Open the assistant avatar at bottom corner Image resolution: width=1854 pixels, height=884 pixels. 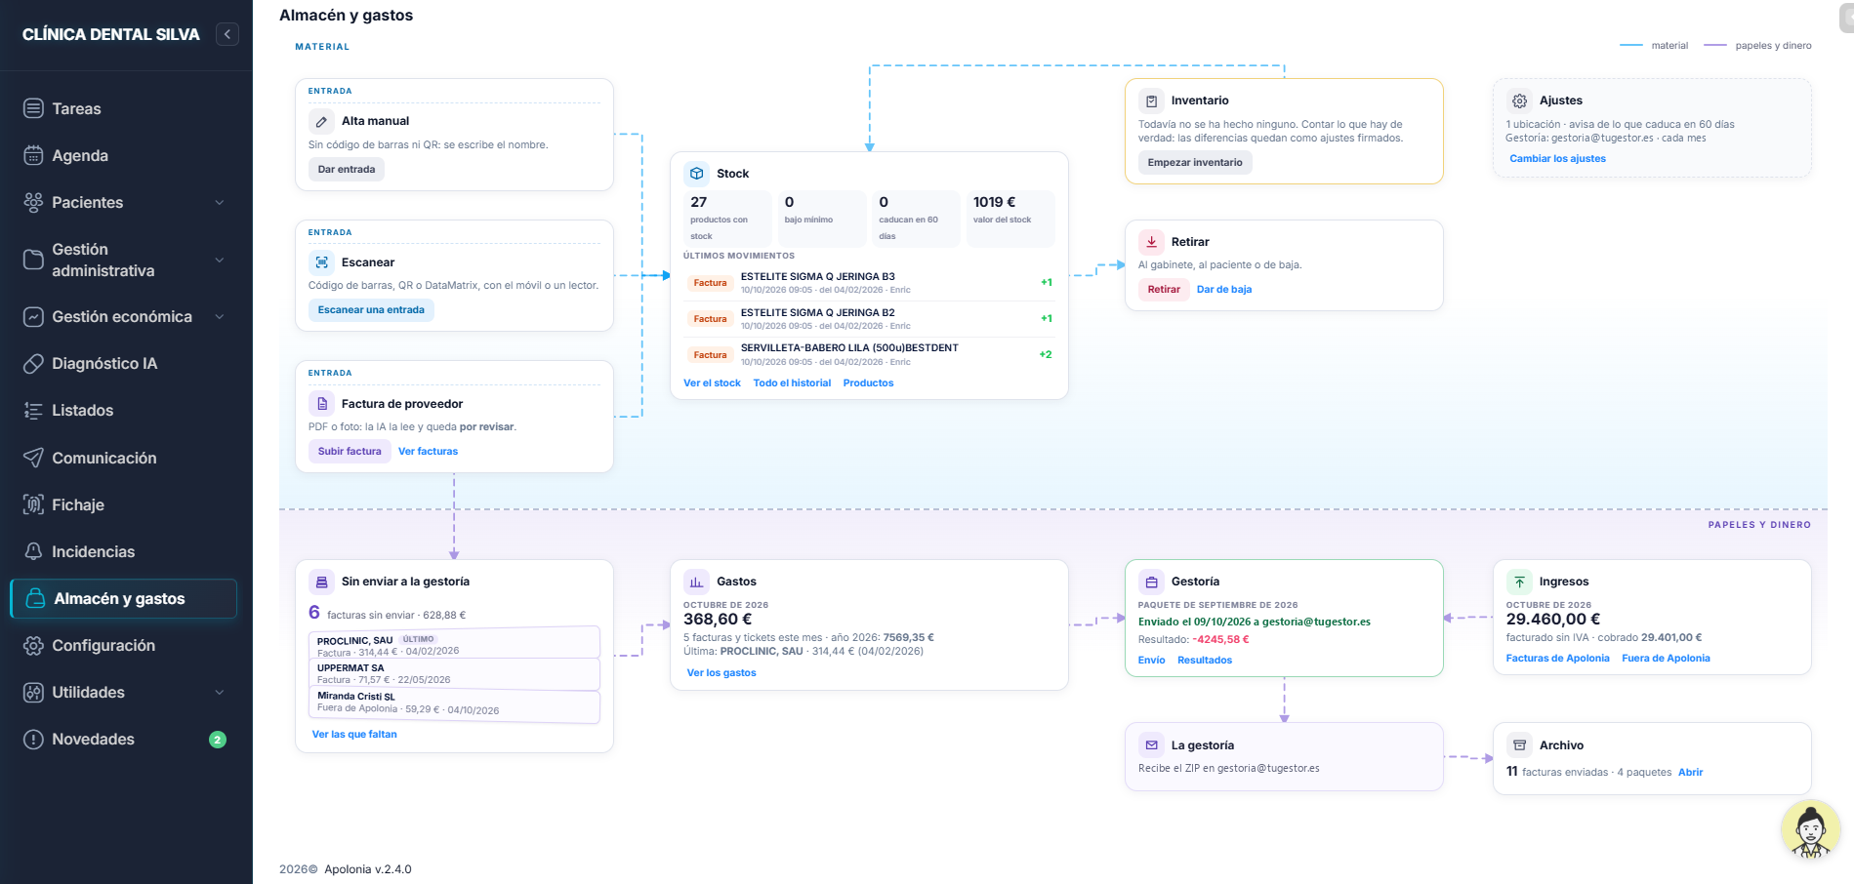[x=1810, y=830]
